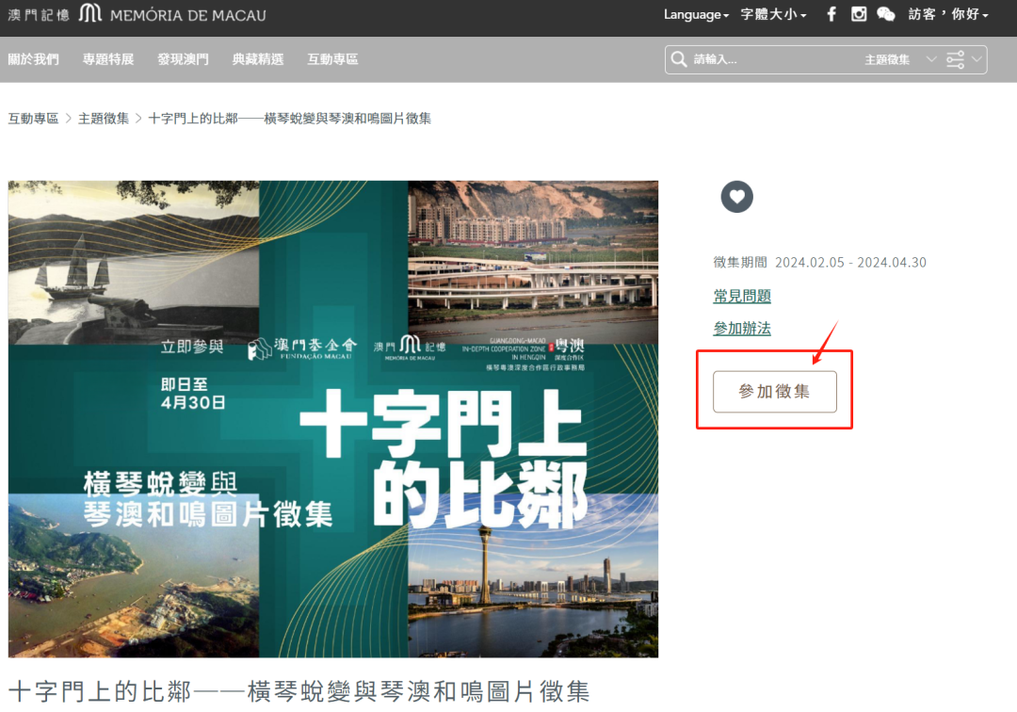Viewport: 1017px width, 712px height.
Task: Open the Instagram icon link
Action: click(859, 14)
